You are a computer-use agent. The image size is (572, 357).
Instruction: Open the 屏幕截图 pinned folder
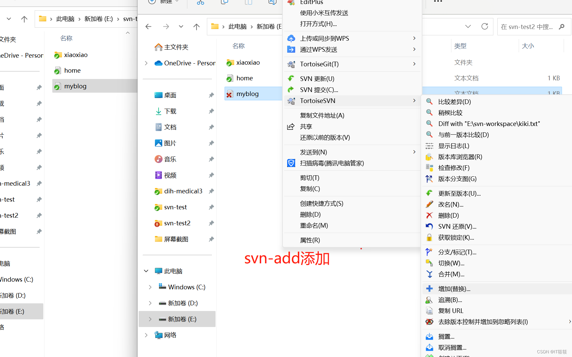coord(176,239)
